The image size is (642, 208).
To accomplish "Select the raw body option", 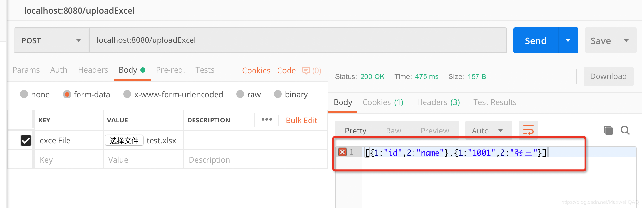I will point(240,94).
